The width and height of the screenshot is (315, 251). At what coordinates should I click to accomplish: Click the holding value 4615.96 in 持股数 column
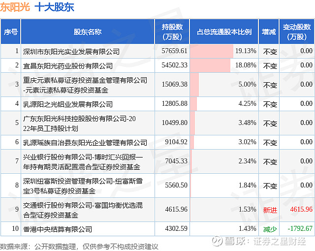(176, 209)
